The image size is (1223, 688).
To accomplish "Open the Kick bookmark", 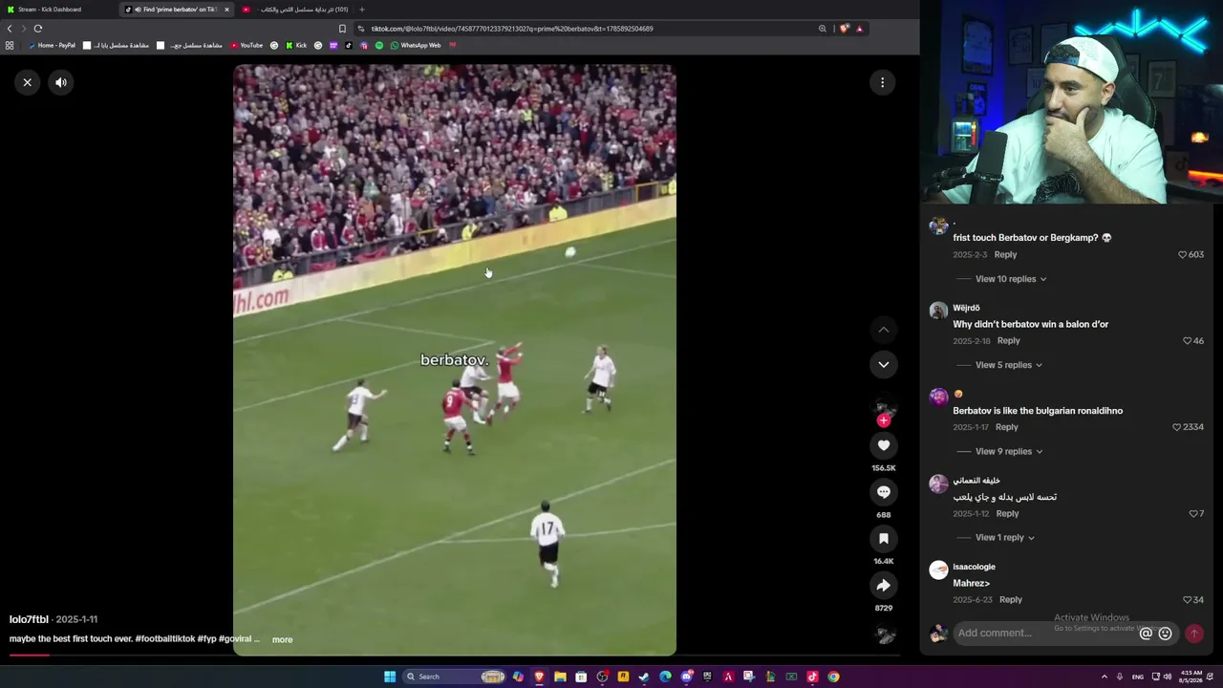I will click(x=296, y=45).
